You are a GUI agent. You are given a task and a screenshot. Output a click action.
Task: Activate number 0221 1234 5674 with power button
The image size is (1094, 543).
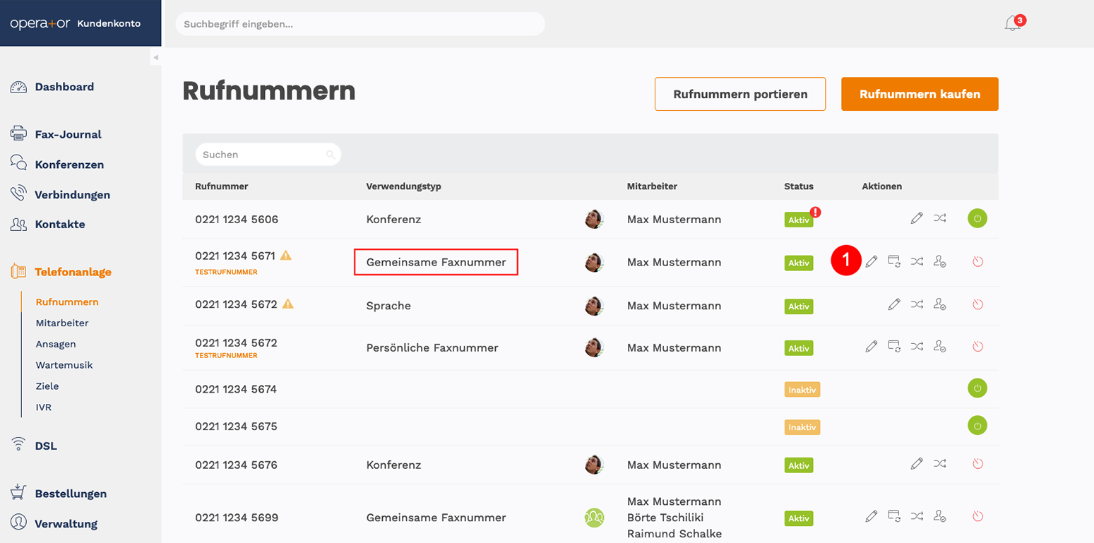[977, 388]
